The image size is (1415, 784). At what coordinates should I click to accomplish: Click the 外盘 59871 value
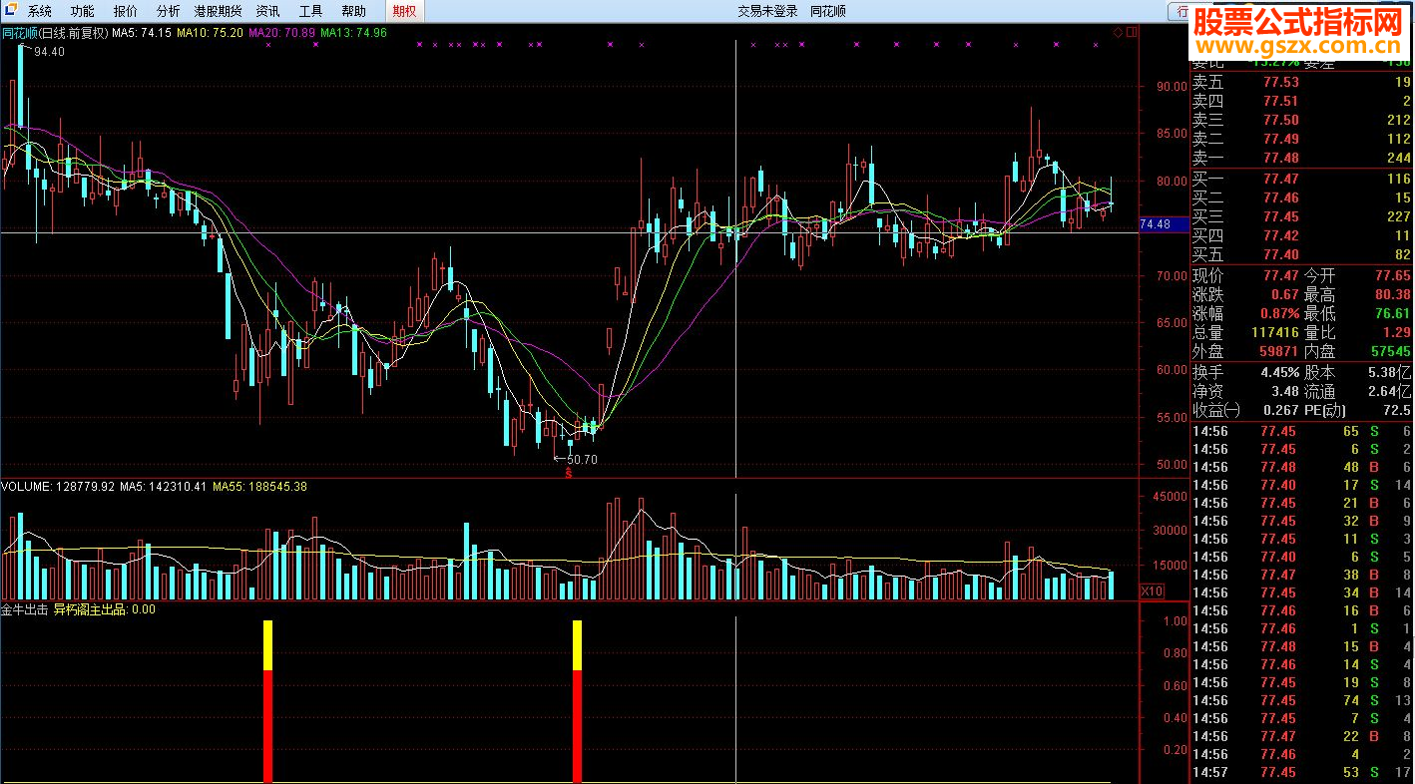(x=1277, y=351)
